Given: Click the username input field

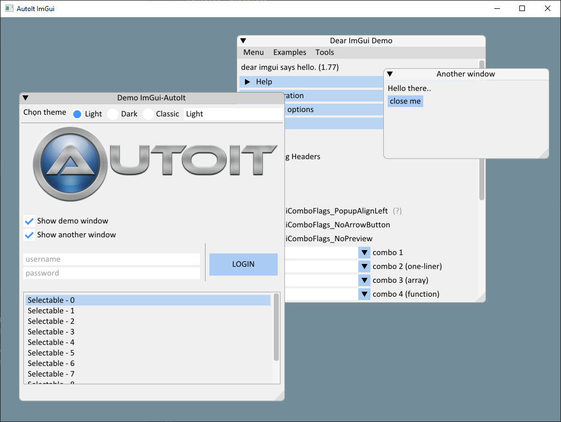Looking at the screenshot, I should (112, 259).
